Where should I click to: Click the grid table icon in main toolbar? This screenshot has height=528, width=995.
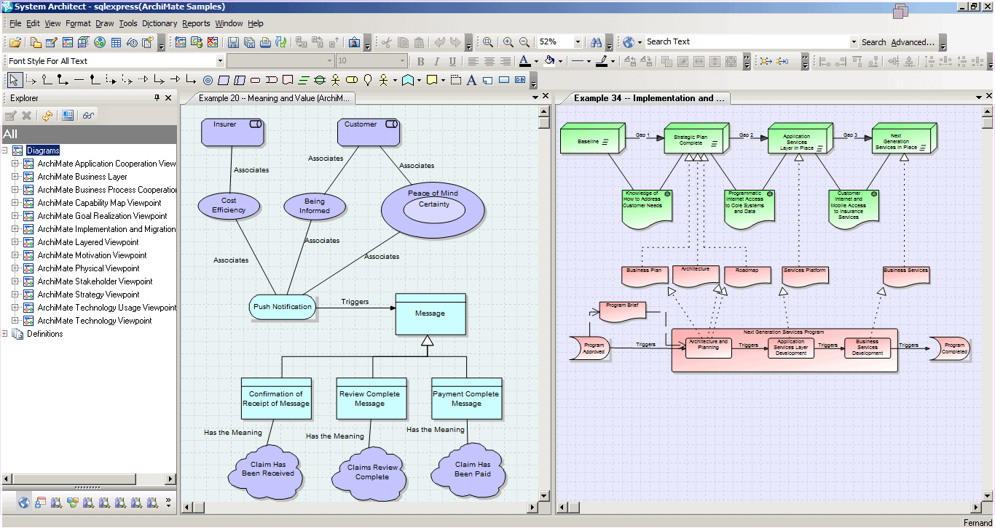[x=116, y=42]
